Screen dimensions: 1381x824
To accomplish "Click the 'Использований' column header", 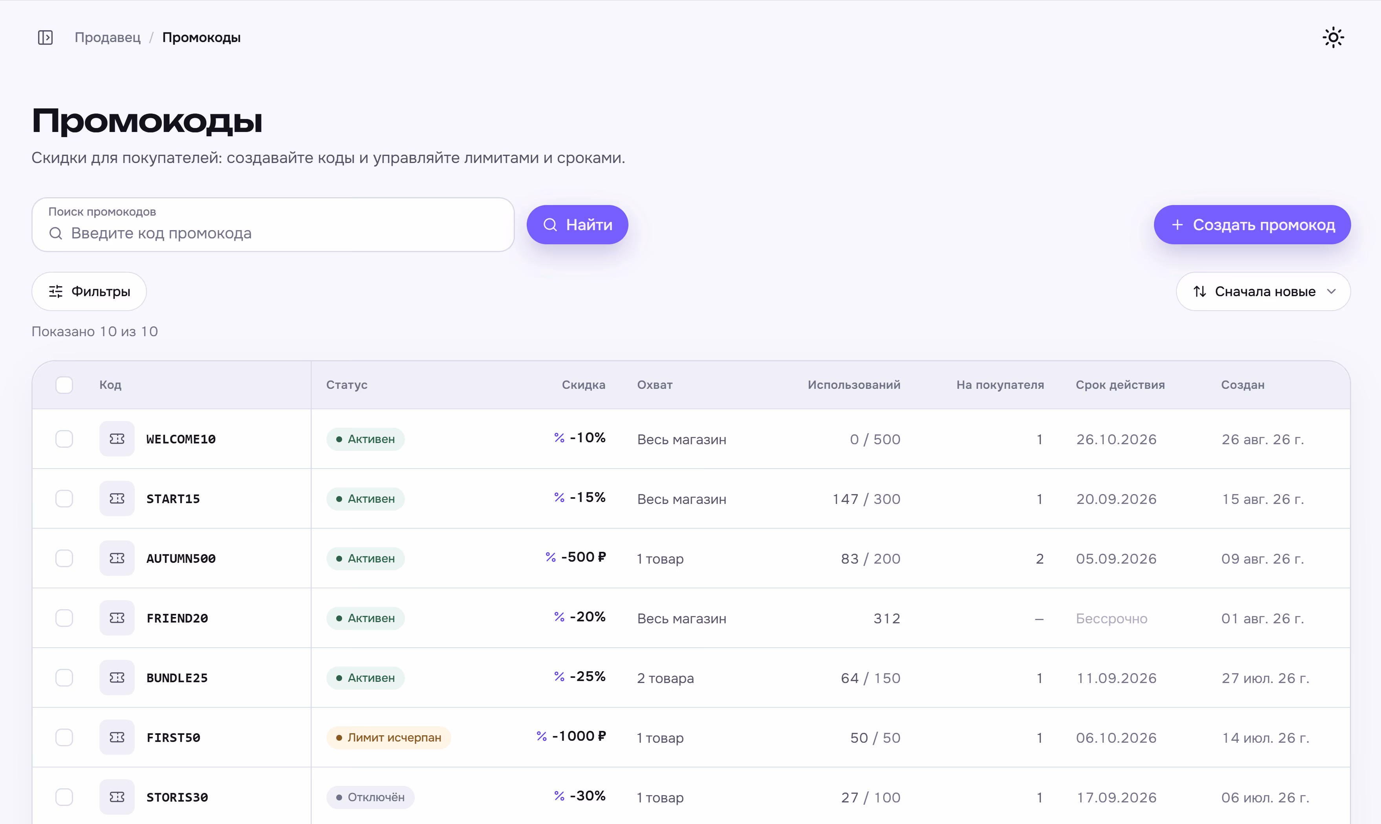I will point(854,385).
